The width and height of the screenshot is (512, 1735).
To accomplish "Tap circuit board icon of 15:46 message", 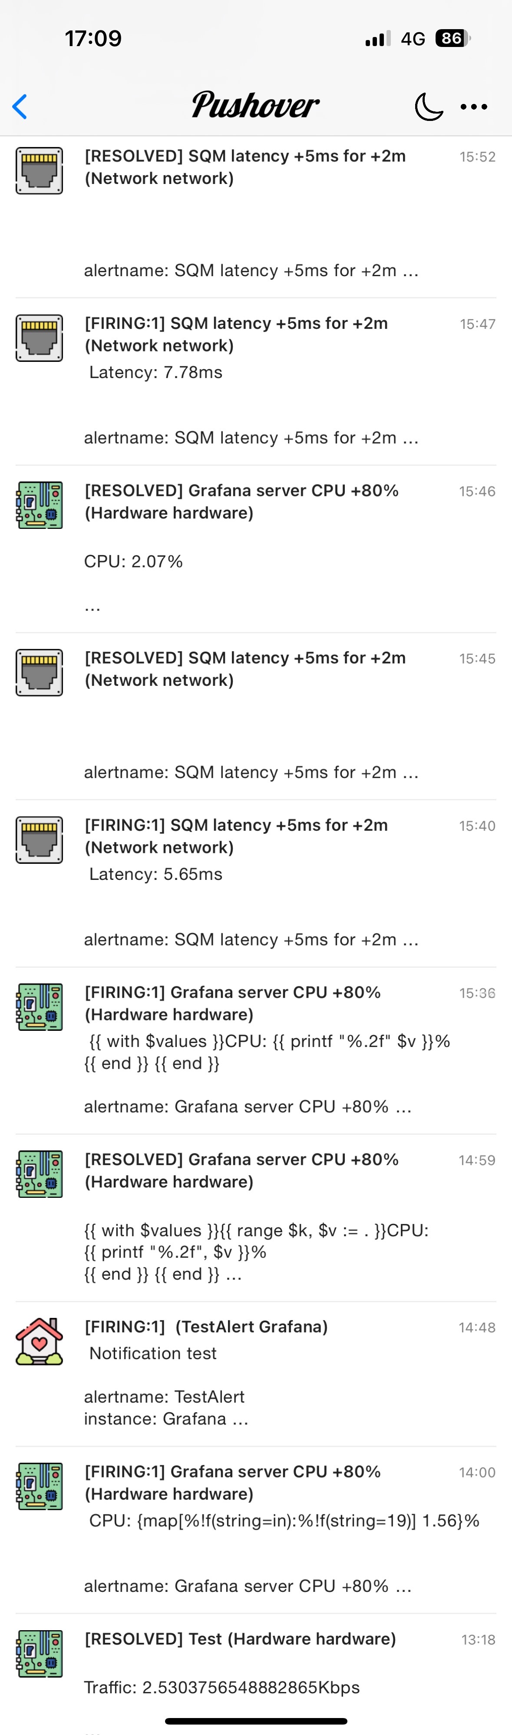I will (39, 505).
